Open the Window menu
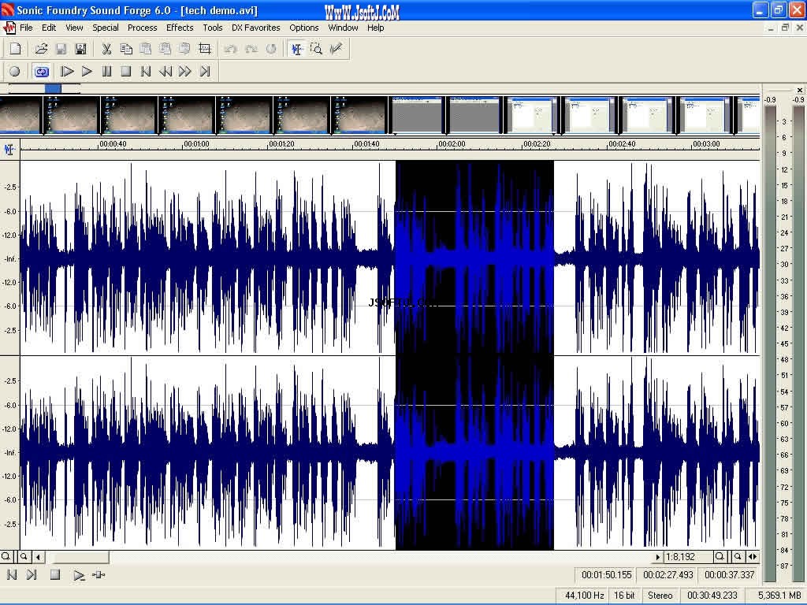This screenshot has height=605, width=807. (344, 28)
